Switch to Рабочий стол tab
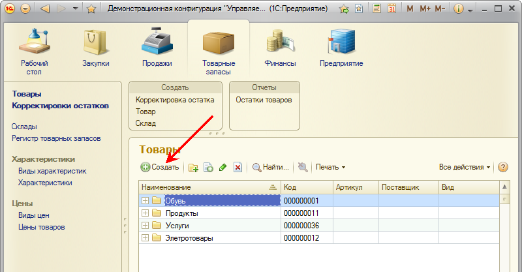The width and height of the screenshot is (522, 272). 34,48
